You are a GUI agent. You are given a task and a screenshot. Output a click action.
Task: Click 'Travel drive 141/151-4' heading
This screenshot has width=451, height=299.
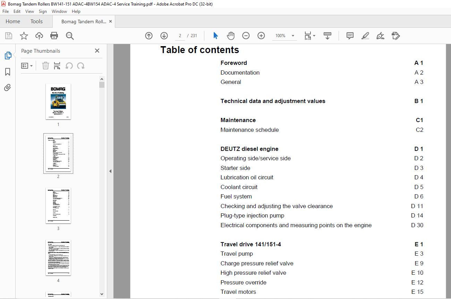[251, 244]
